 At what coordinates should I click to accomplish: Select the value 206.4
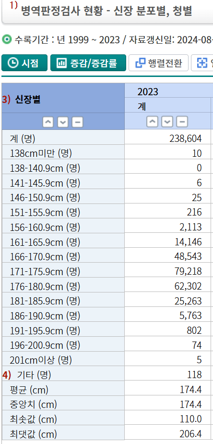point(191,433)
